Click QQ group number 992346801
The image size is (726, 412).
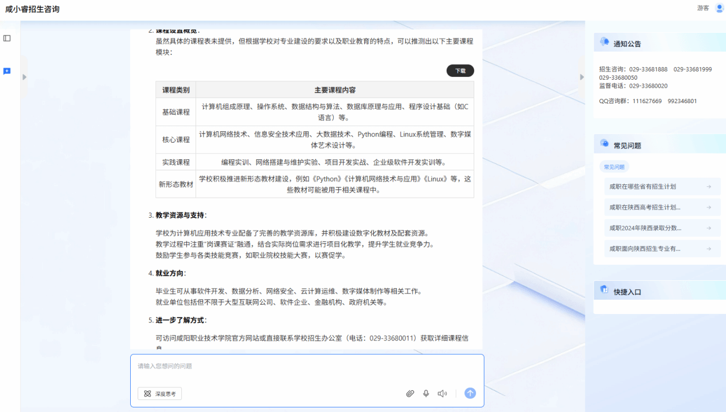point(682,101)
